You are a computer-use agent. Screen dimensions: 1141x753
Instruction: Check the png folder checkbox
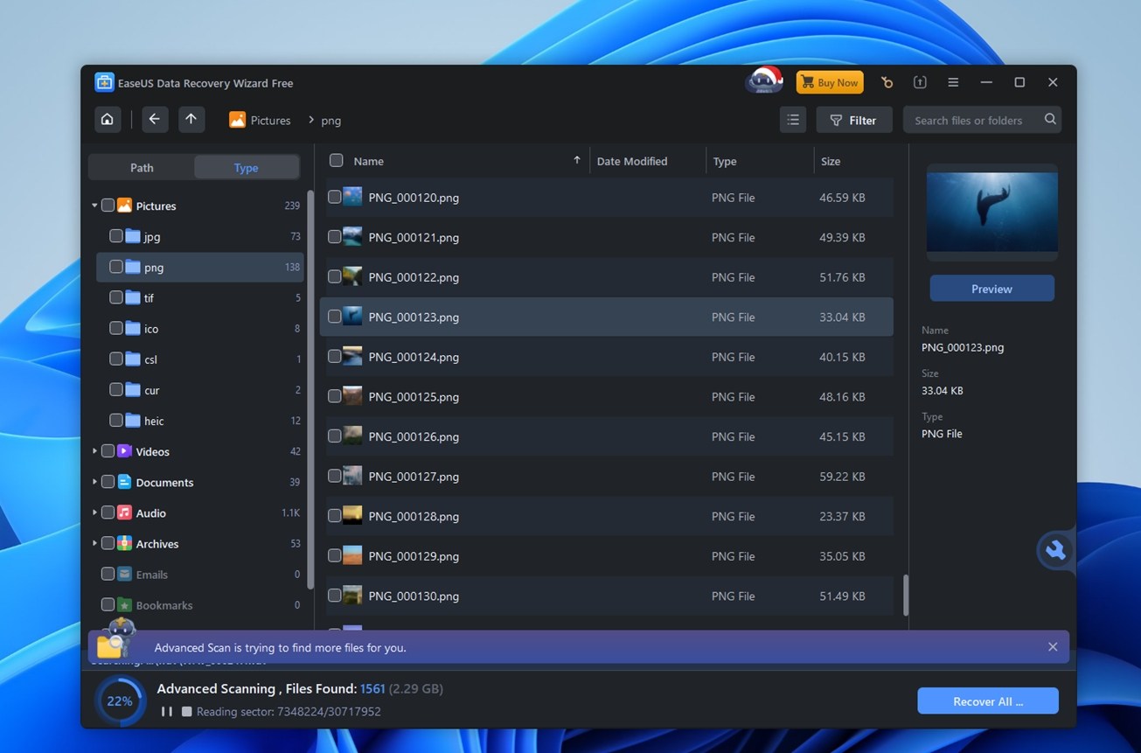point(115,267)
